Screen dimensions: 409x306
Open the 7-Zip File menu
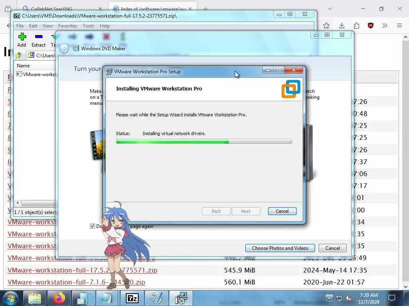tap(20, 26)
